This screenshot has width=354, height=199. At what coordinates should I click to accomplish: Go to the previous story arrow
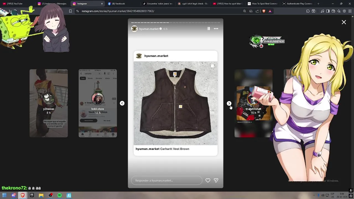pyautogui.click(x=122, y=103)
